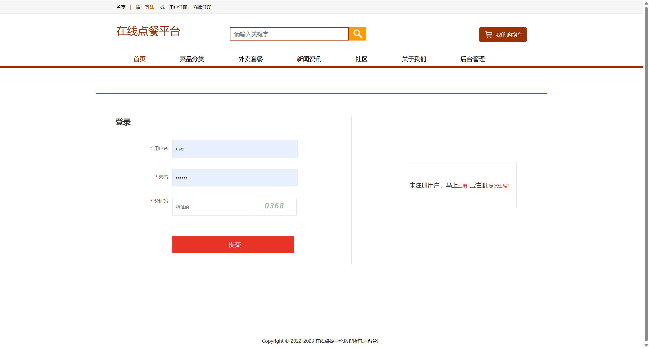Click inside the 验证码 input field
This screenshot has height=348, width=649.
(212, 206)
